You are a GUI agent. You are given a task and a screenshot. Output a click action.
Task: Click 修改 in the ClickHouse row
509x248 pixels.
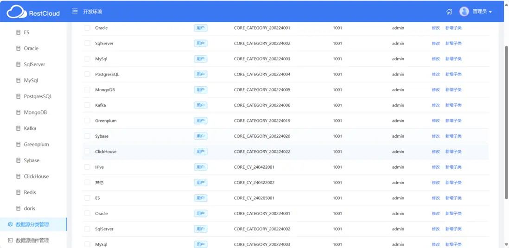[x=436, y=152]
